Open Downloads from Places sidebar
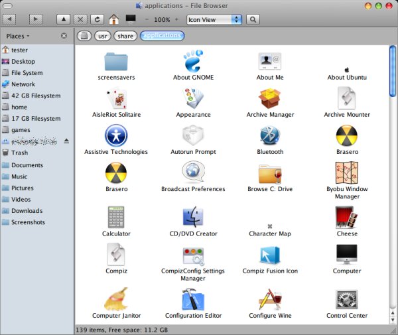This screenshot has height=335, width=398. 27,211
